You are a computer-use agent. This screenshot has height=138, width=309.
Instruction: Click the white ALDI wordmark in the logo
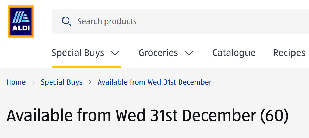21,28
